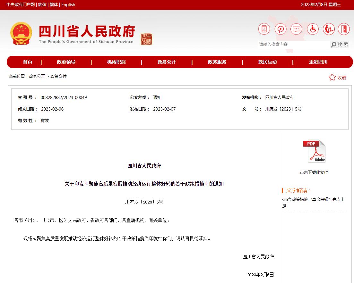
Task: Switch language to English
Action: coord(68,4)
